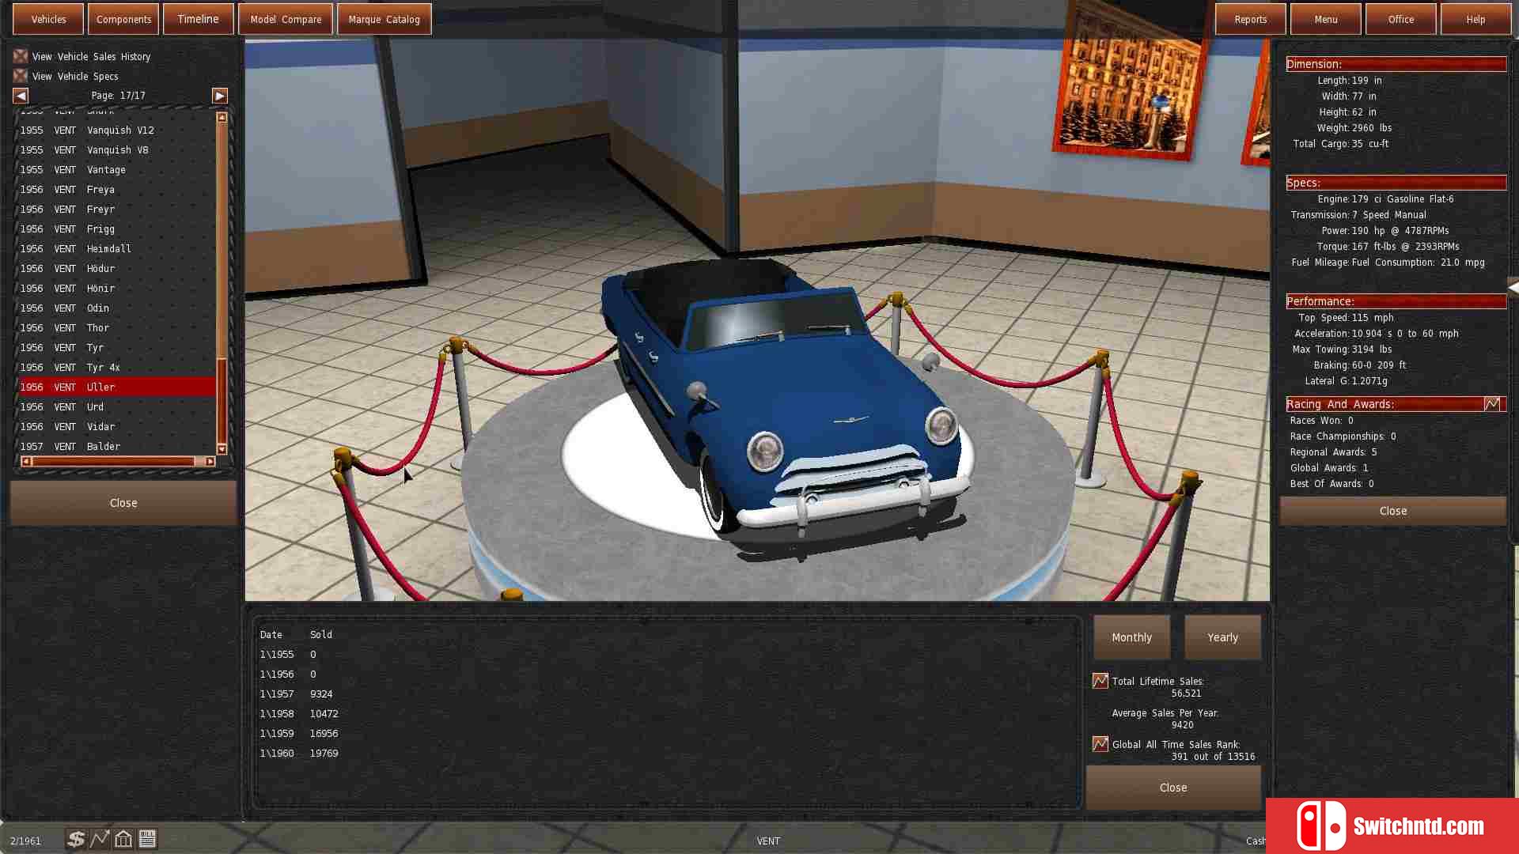The height and width of the screenshot is (854, 1519).
Task: Open the bank building icon
Action: (123, 839)
